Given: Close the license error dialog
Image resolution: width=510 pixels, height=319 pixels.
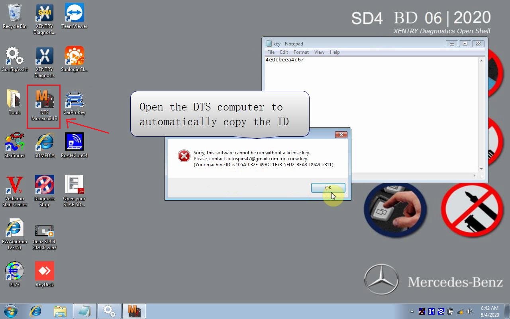Looking at the screenshot, I should [341, 135].
